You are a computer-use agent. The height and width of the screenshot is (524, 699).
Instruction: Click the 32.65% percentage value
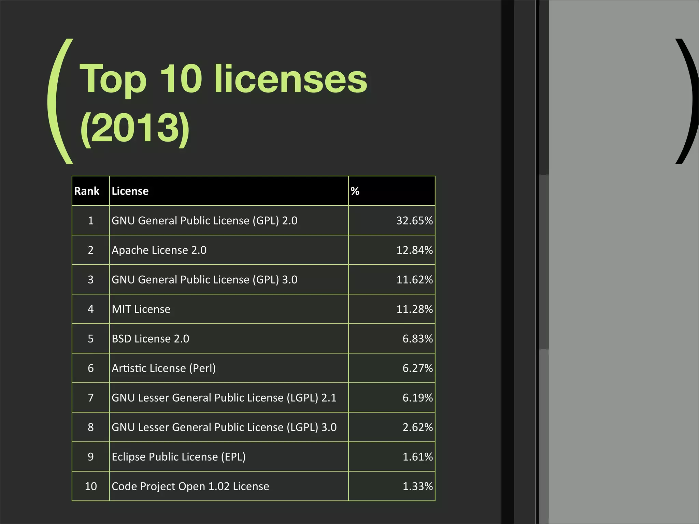click(414, 221)
